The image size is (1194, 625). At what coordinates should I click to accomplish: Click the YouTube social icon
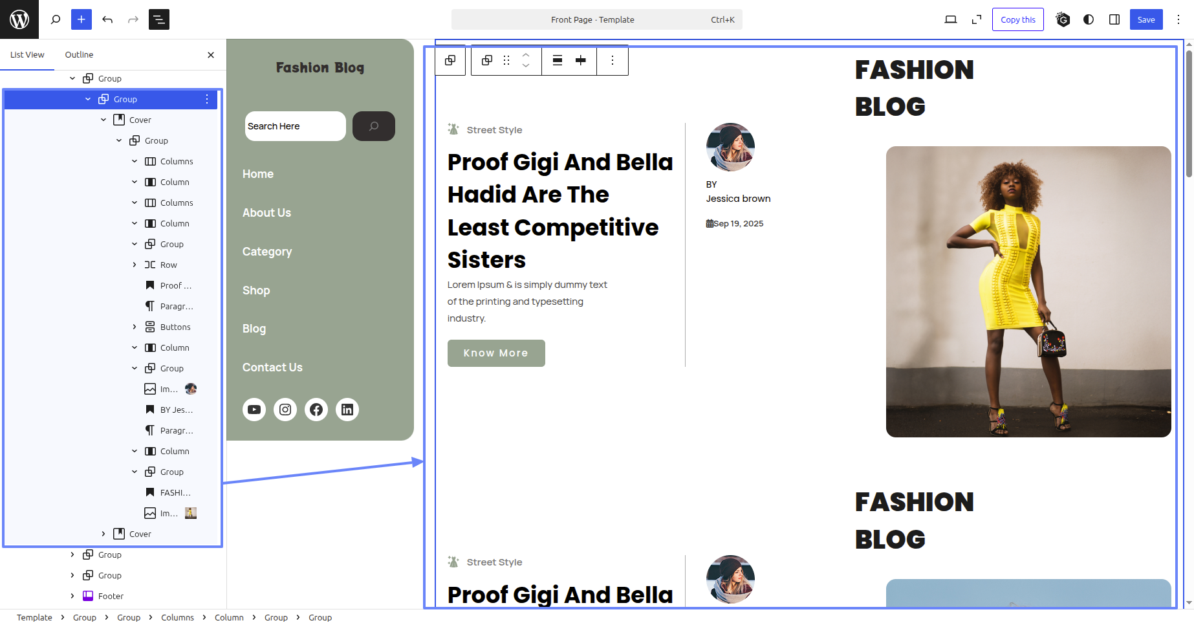pyautogui.click(x=254, y=410)
